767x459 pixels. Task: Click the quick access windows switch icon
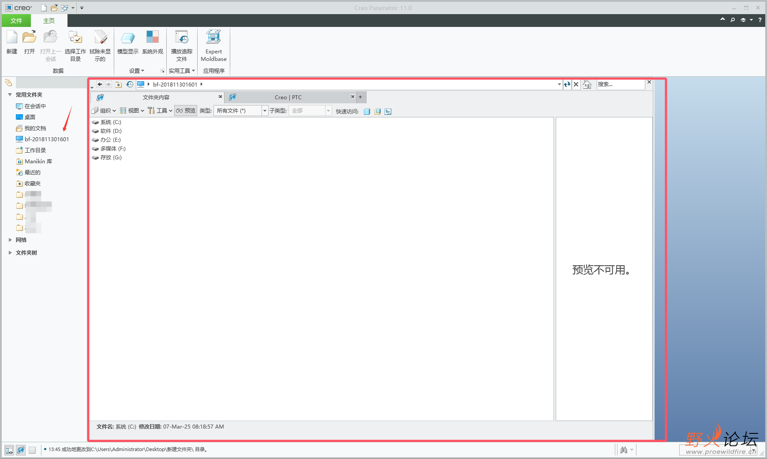[65, 8]
